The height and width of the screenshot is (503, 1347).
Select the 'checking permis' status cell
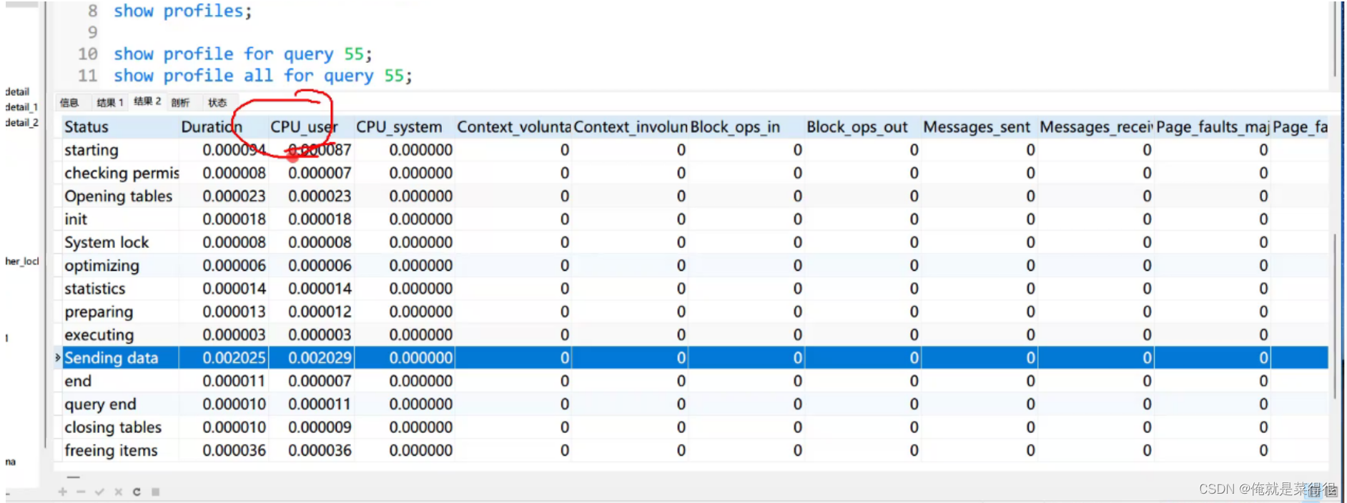[x=120, y=173]
